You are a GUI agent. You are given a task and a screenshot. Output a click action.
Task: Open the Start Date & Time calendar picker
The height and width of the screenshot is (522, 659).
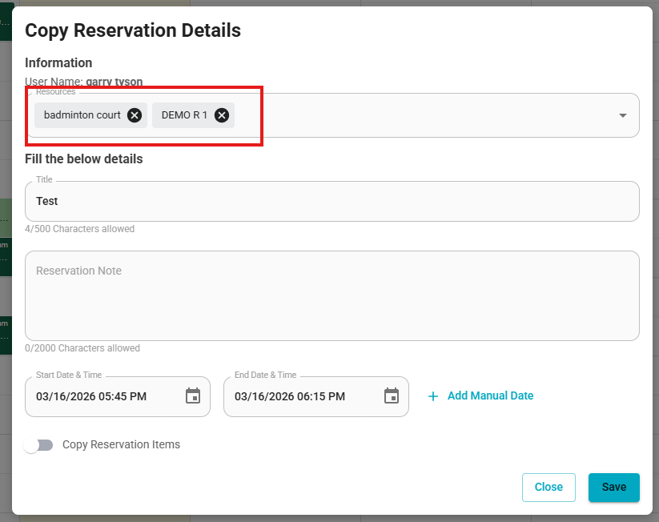pos(193,396)
